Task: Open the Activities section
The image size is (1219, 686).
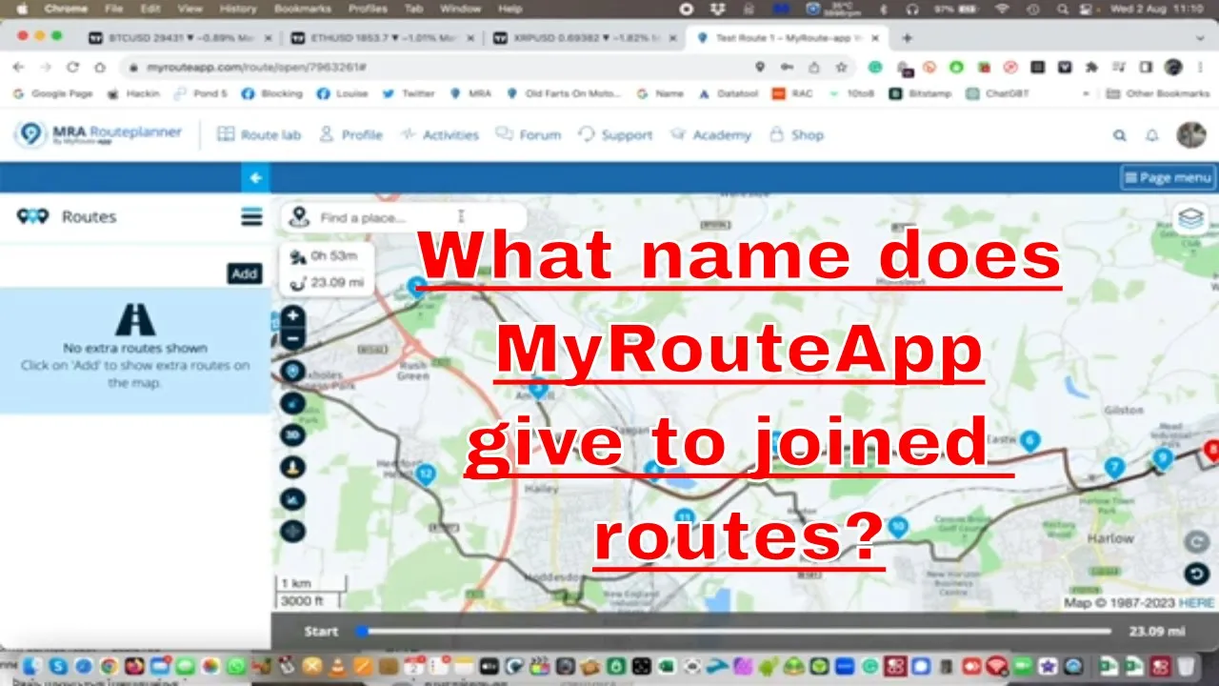Action: [440, 135]
